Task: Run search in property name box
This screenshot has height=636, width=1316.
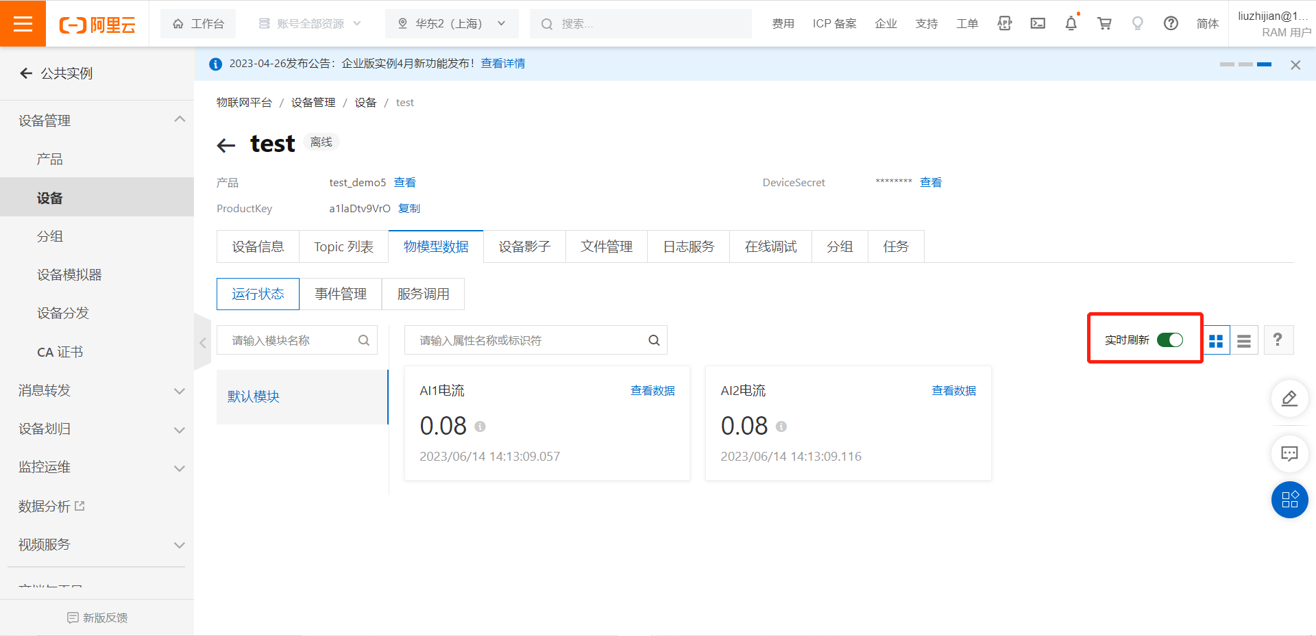Action: tap(654, 340)
